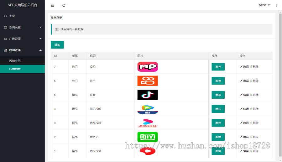
Task: Delete the 优酷视频 row
Action: pos(254,123)
